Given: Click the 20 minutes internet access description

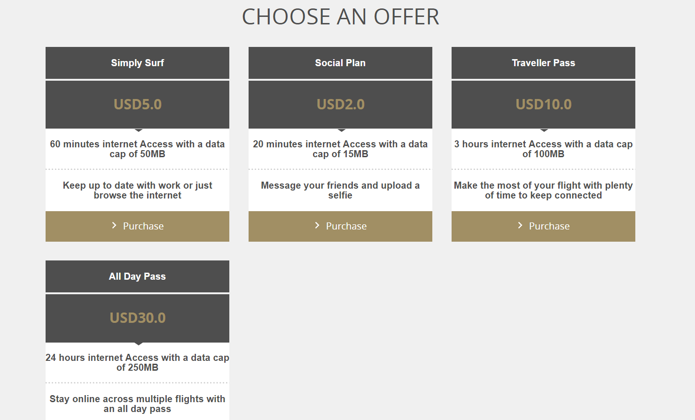Looking at the screenshot, I should [340, 149].
